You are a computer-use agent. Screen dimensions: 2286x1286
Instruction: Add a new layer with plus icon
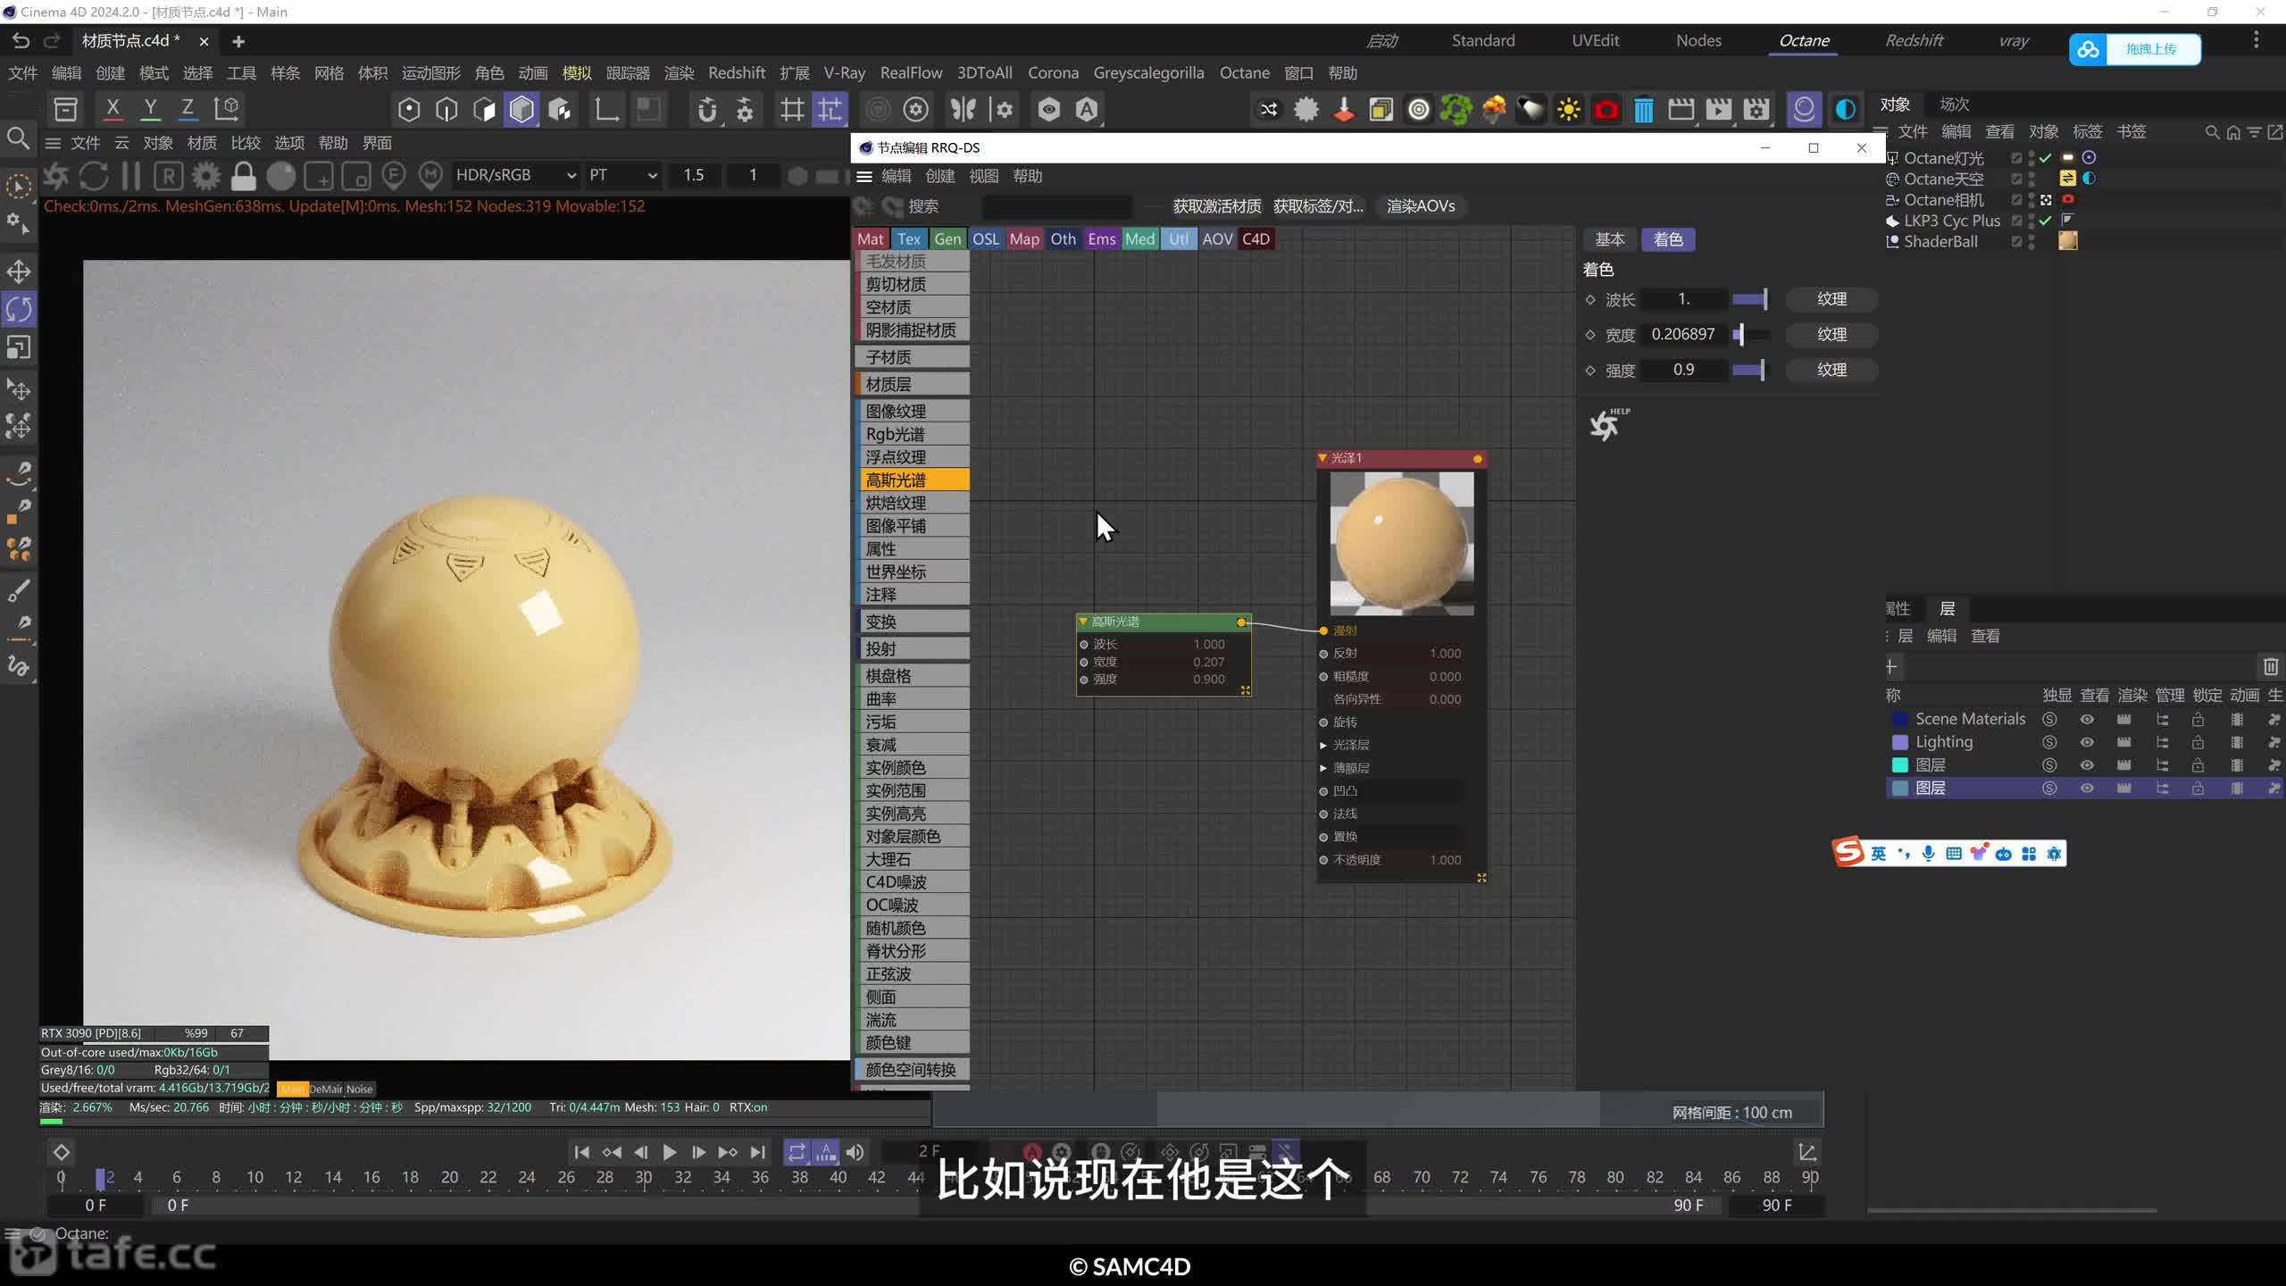click(1891, 666)
